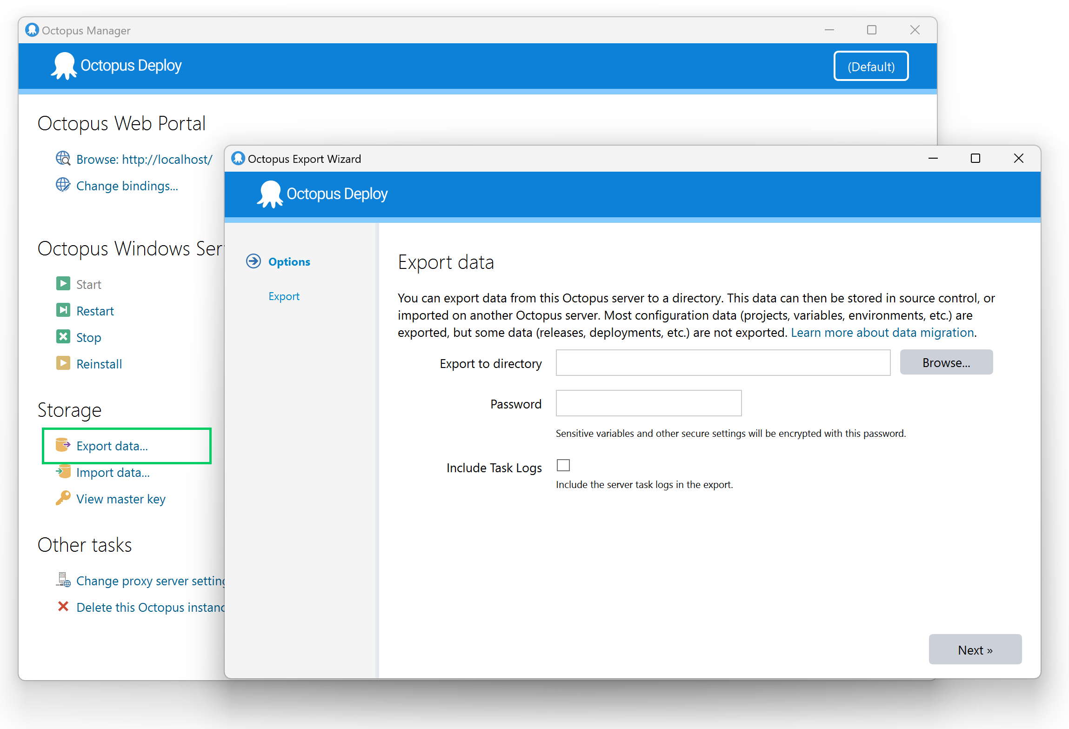Enable the Include Task Logs checkbox
Viewport: 1069px width, 729px height.
[563, 466]
